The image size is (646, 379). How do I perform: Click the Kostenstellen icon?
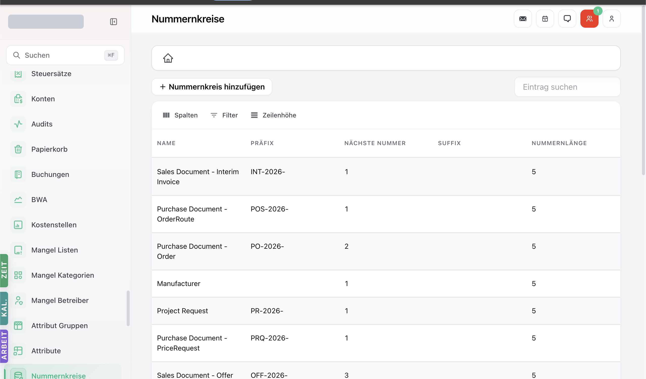tap(18, 225)
